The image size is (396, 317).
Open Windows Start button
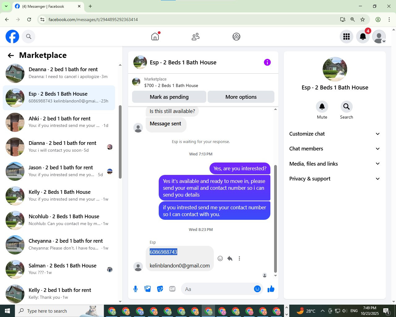7,311
